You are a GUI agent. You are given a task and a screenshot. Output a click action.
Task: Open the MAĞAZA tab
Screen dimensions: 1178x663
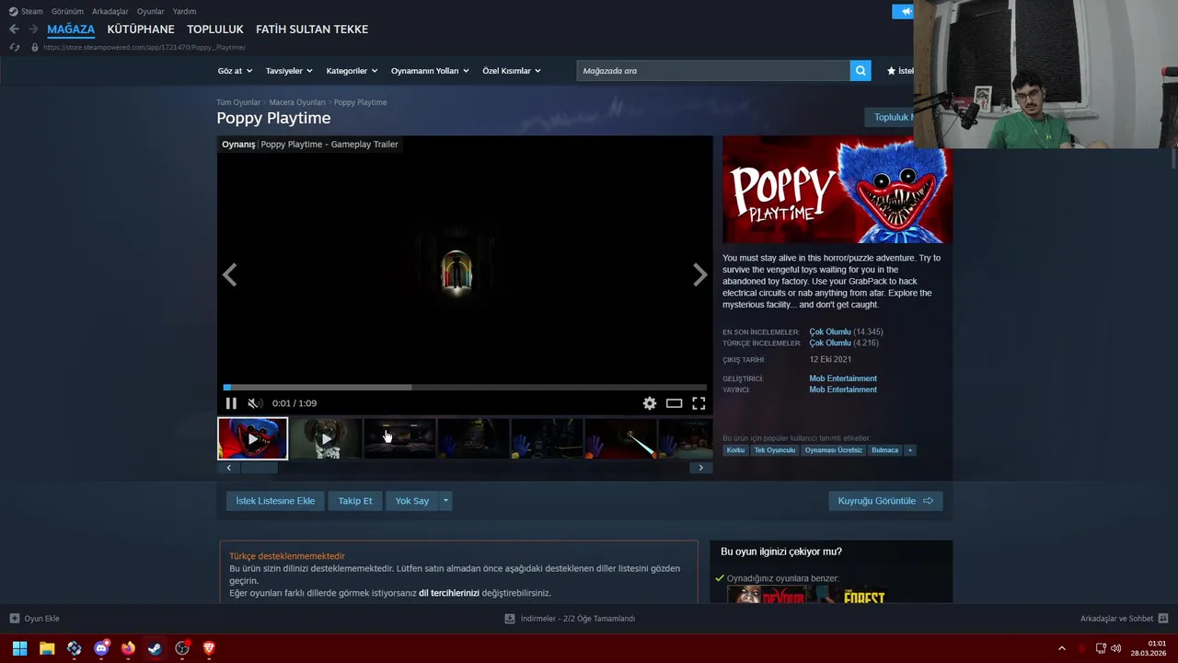[x=71, y=29]
